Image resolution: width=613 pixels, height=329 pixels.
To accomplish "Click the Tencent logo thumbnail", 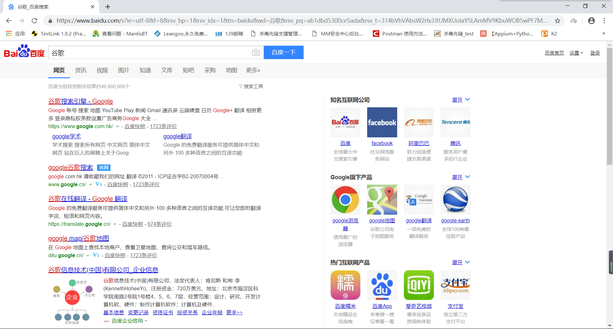I will [x=456, y=122].
